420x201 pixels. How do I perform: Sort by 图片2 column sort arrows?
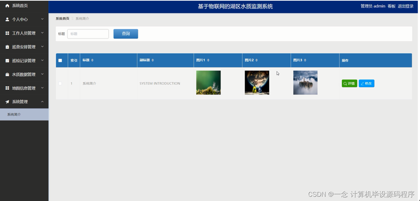click(x=257, y=60)
